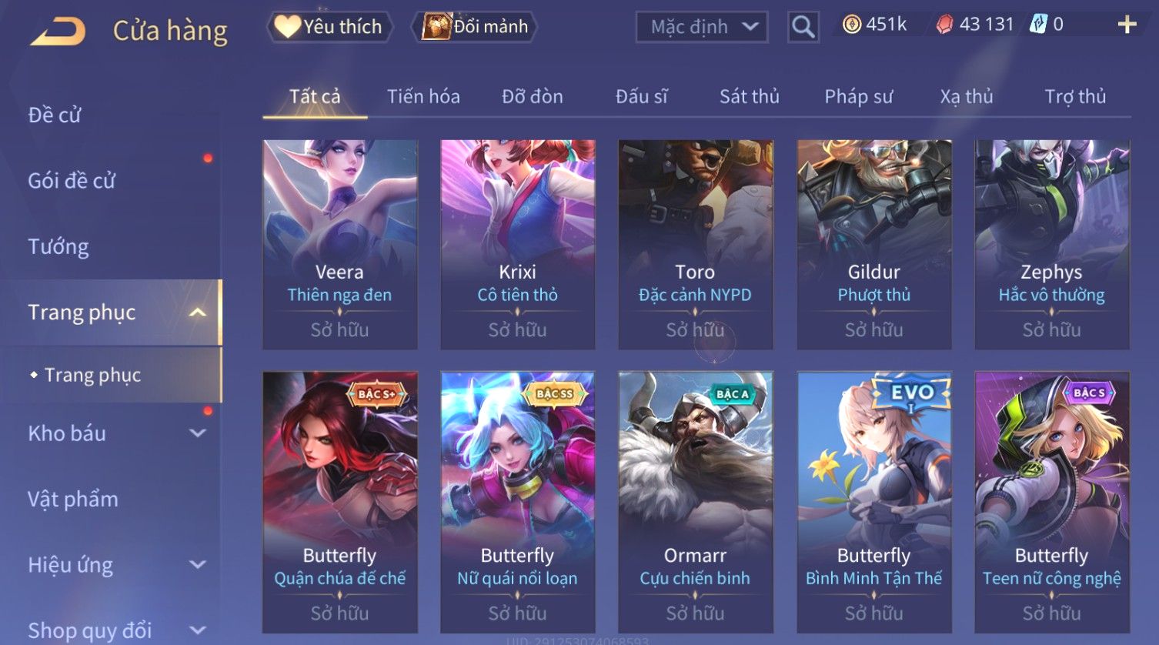Viewport: 1159px width, 645px height.
Task: Switch to the Tiến hóa tab
Action: (x=423, y=97)
